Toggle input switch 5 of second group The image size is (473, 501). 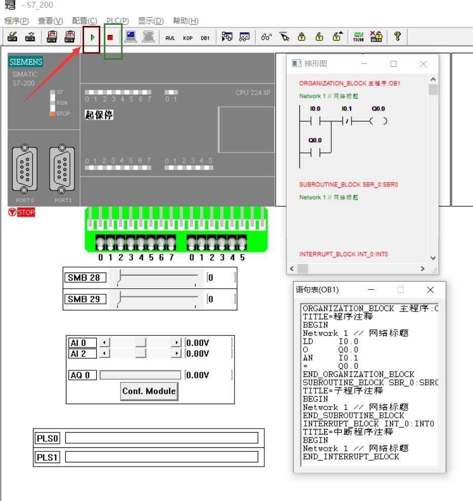(x=243, y=243)
